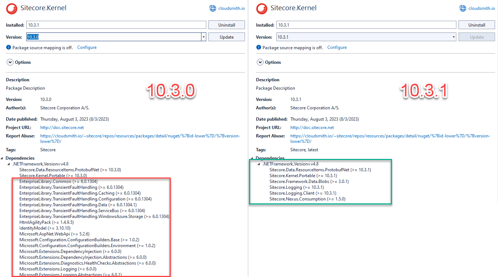
Task: Collapse the Dependencies node in right panel
Action: 252,158
